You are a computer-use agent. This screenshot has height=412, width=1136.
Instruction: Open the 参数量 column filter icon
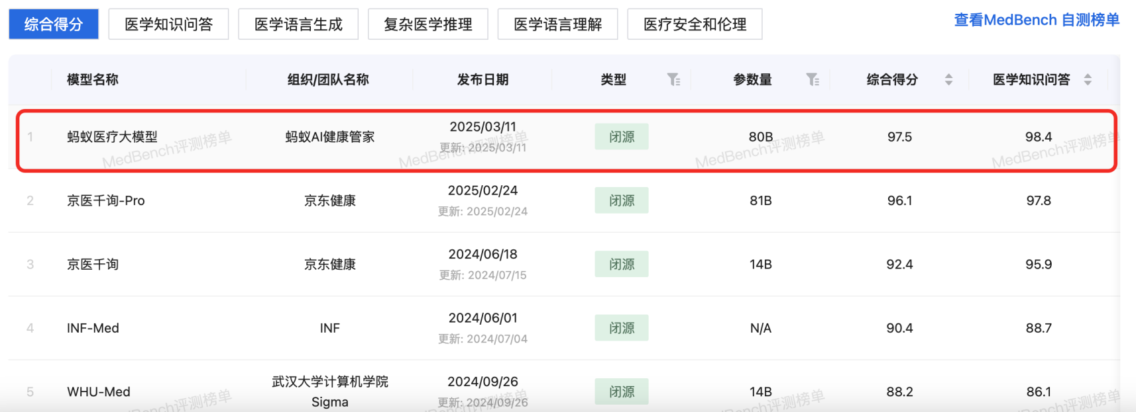click(x=813, y=80)
